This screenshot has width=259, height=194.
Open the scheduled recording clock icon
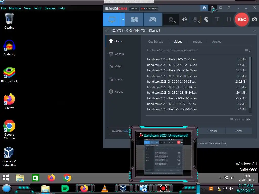[221, 8]
